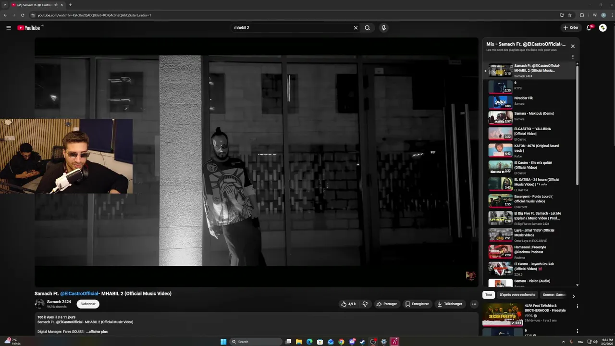Clear the search box with the X icon
The height and width of the screenshot is (346, 615).
click(x=356, y=28)
